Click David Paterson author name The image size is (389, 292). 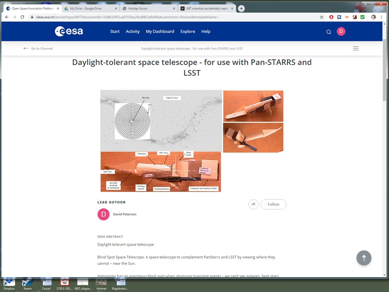(124, 214)
